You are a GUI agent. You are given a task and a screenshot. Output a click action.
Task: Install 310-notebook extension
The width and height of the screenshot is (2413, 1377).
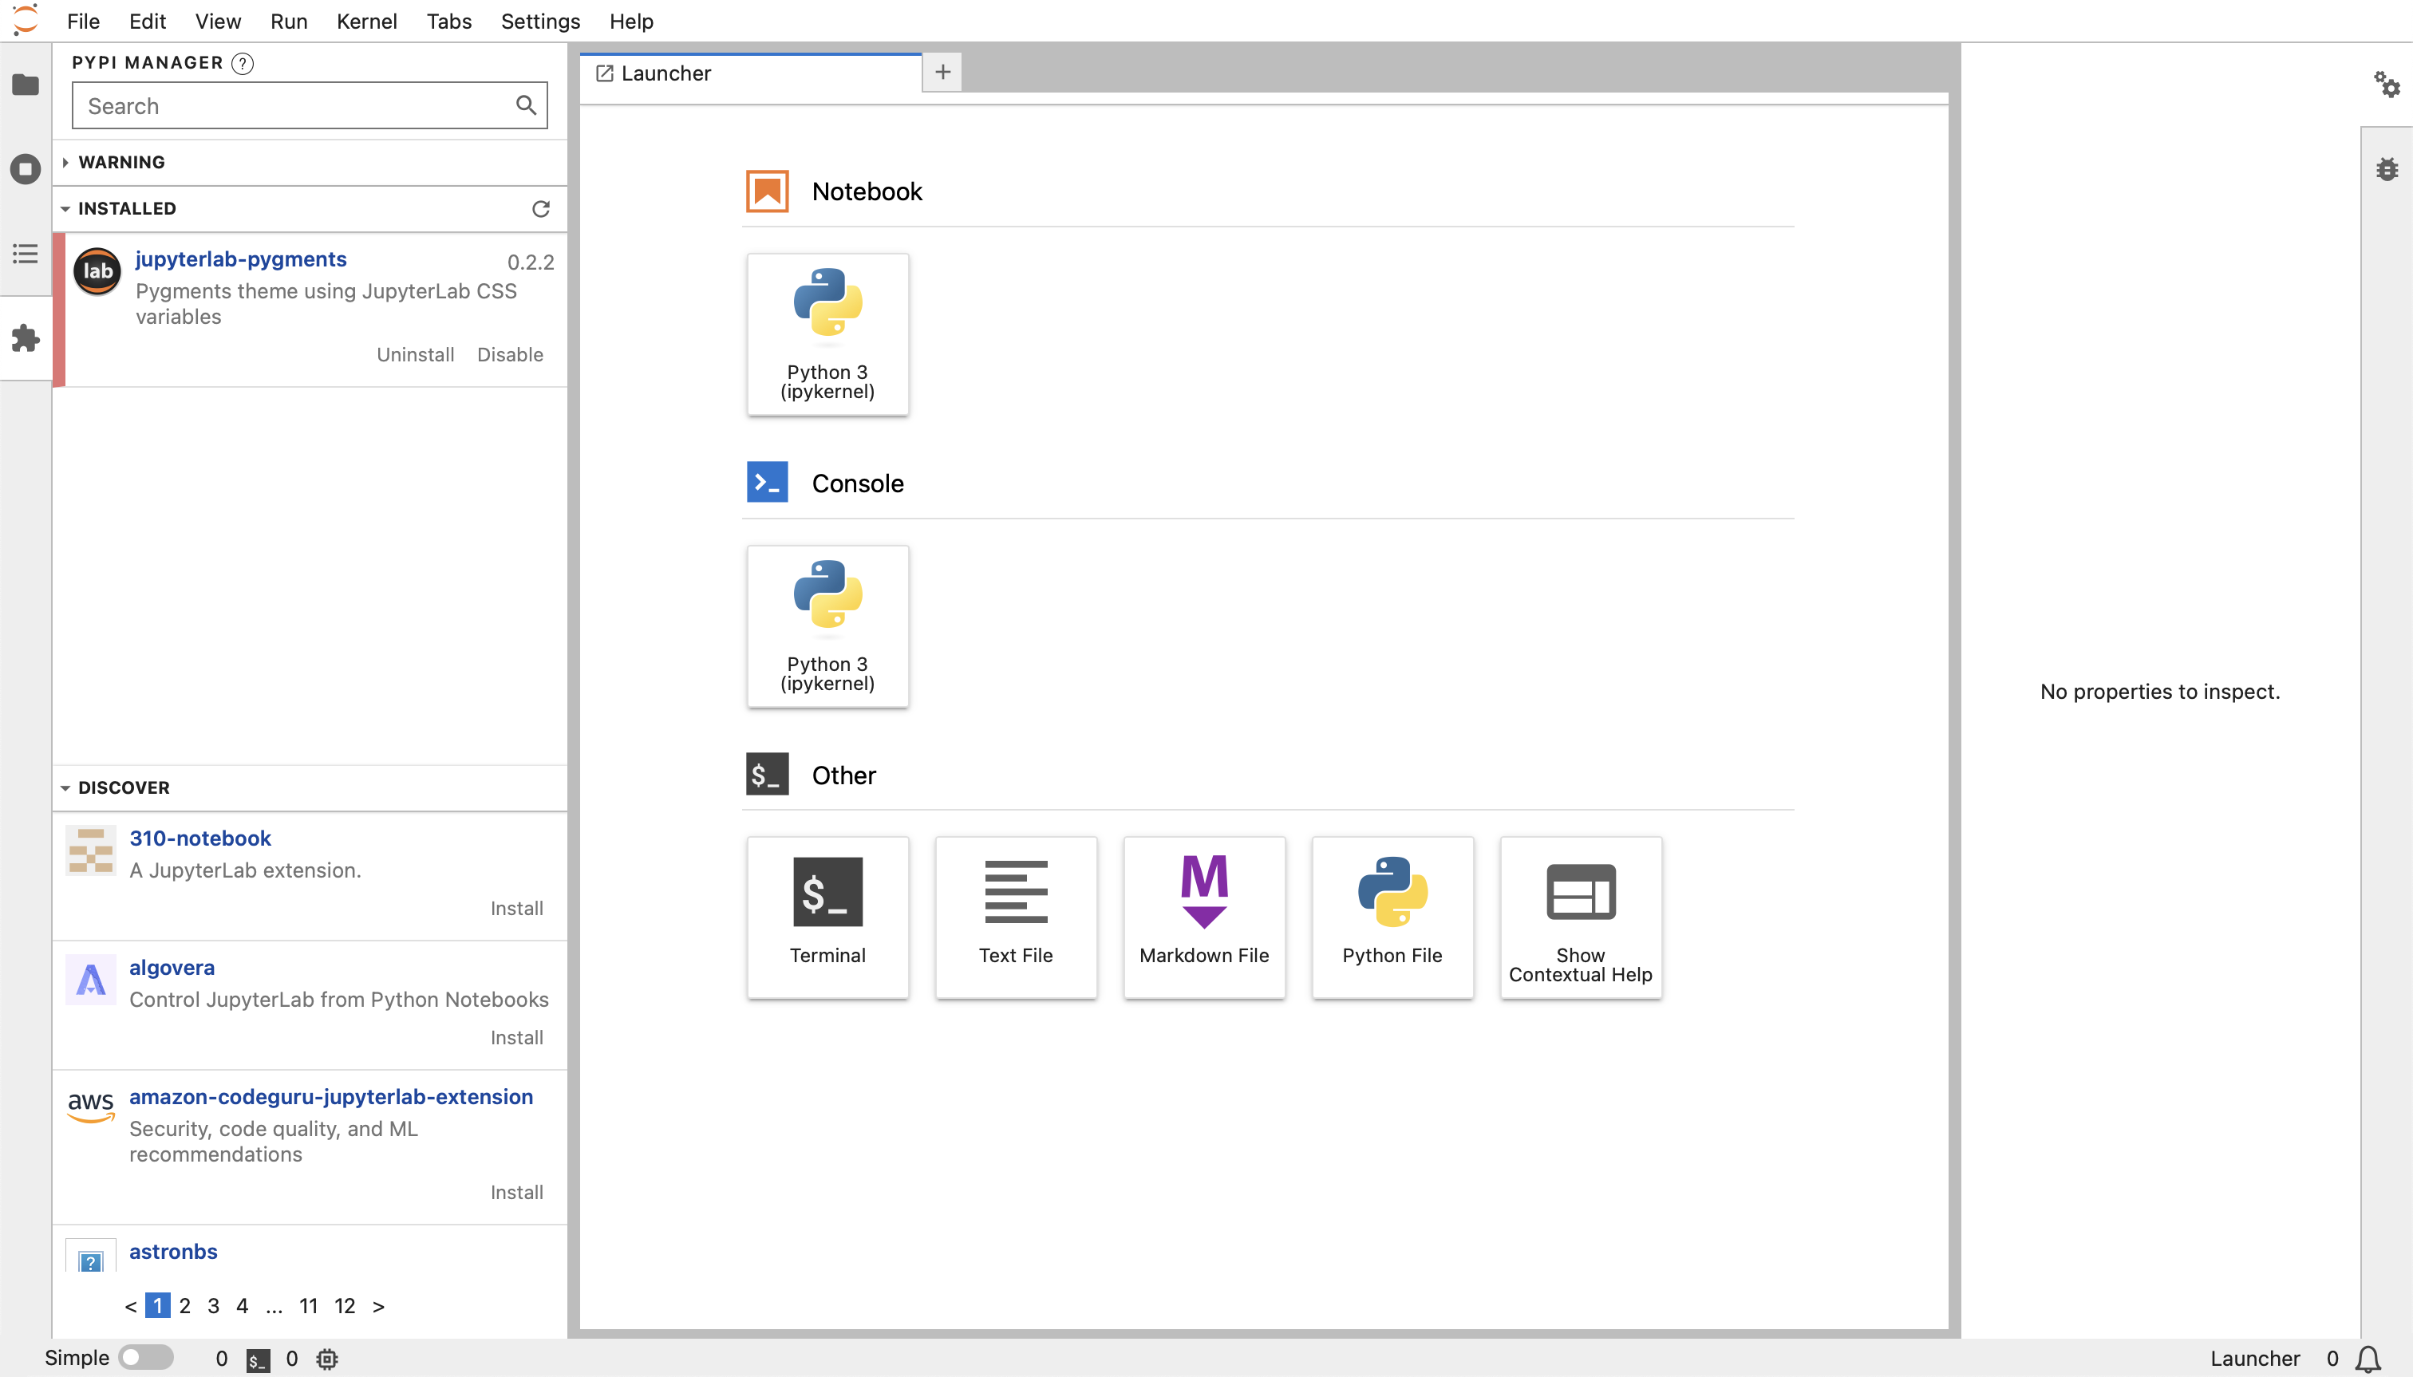pyautogui.click(x=516, y=908)
